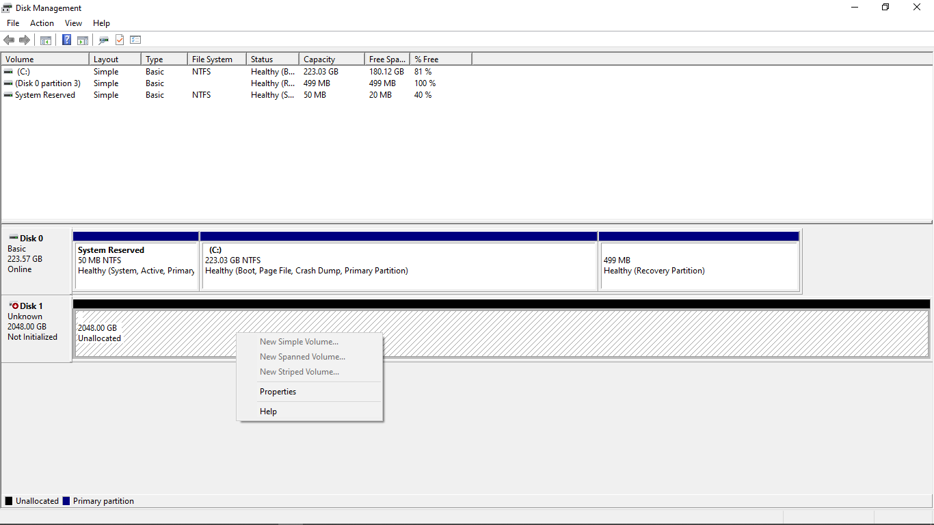Click the Back navigation arrow icon

(9, 39)
